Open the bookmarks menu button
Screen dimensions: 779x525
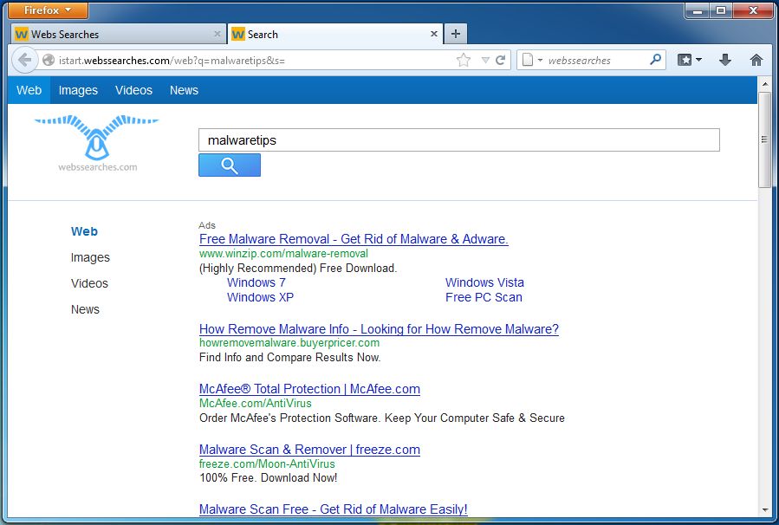tap(690, 60)
